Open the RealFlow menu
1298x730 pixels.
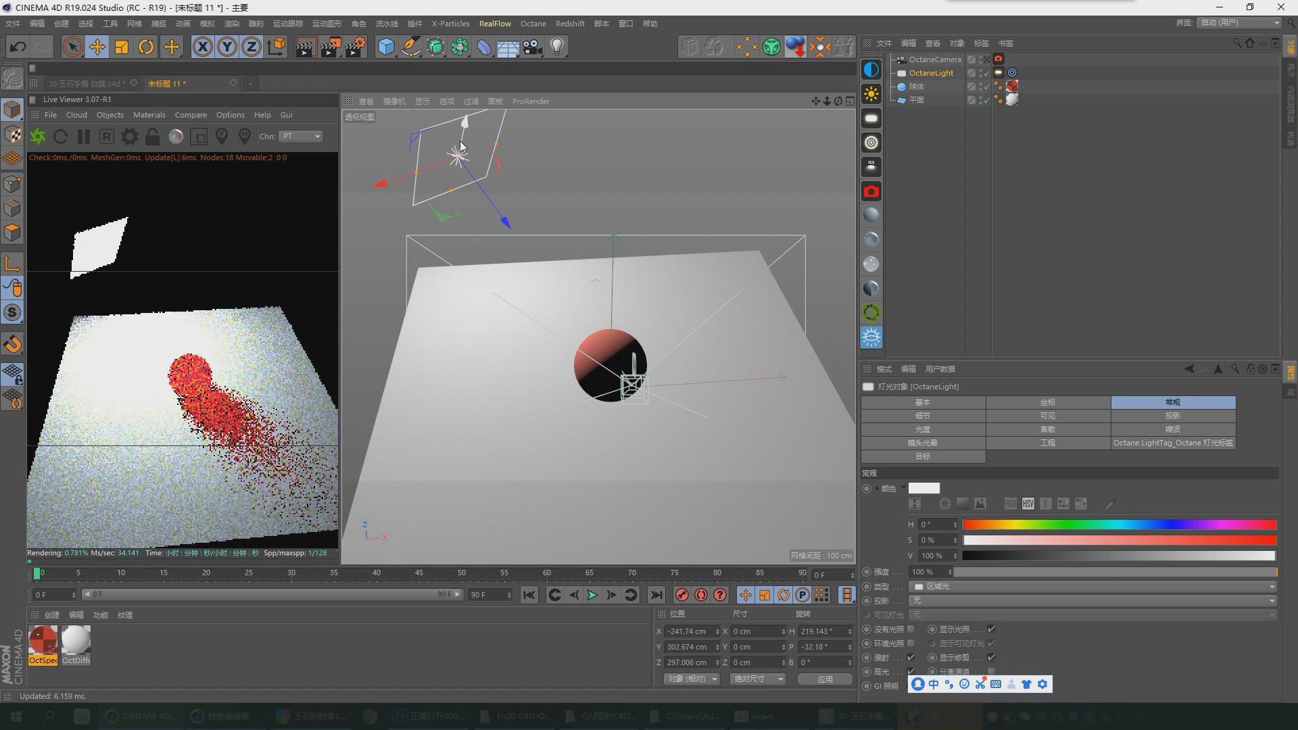click(x=495, y=24)
